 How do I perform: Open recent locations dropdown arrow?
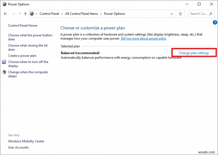(20, 14)
